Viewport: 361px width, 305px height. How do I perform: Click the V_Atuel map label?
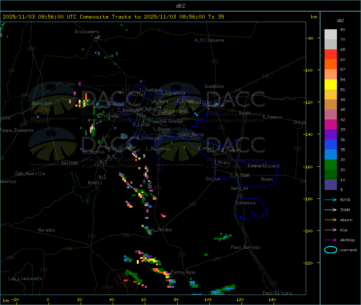click(206, 148)
